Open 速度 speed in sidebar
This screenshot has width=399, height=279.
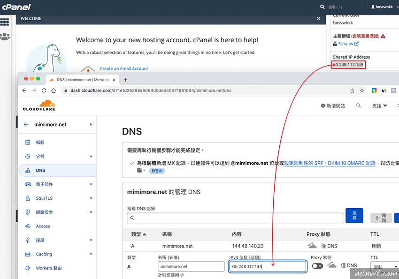[x=40, y=240]
